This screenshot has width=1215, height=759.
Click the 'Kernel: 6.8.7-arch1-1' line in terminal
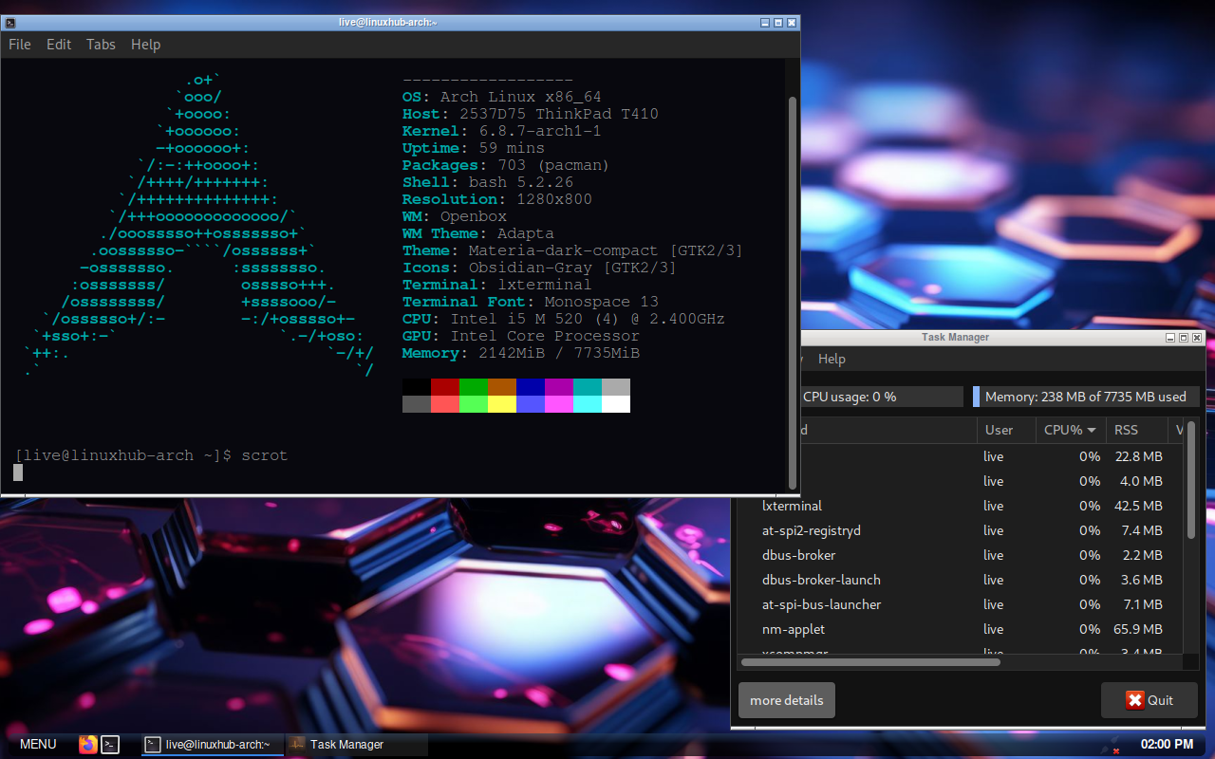click(x=501, y=131)
